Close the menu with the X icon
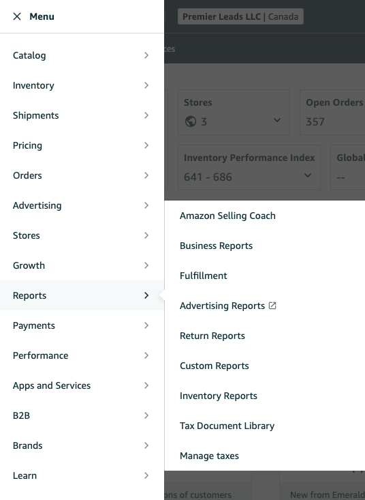 17,16
